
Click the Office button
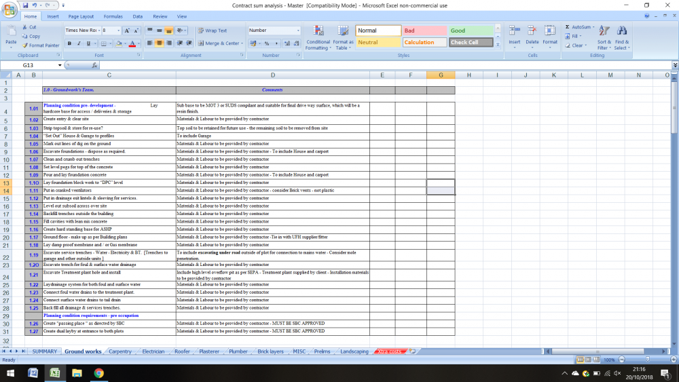(x=10, y=9)
